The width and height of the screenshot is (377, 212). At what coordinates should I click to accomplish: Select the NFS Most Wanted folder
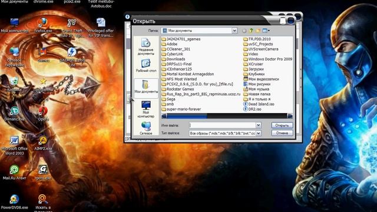point(179,79)
